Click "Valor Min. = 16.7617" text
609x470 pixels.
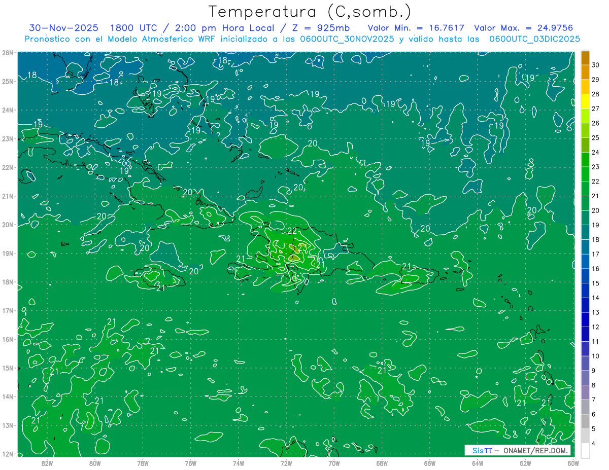click(x=416, y=28)
